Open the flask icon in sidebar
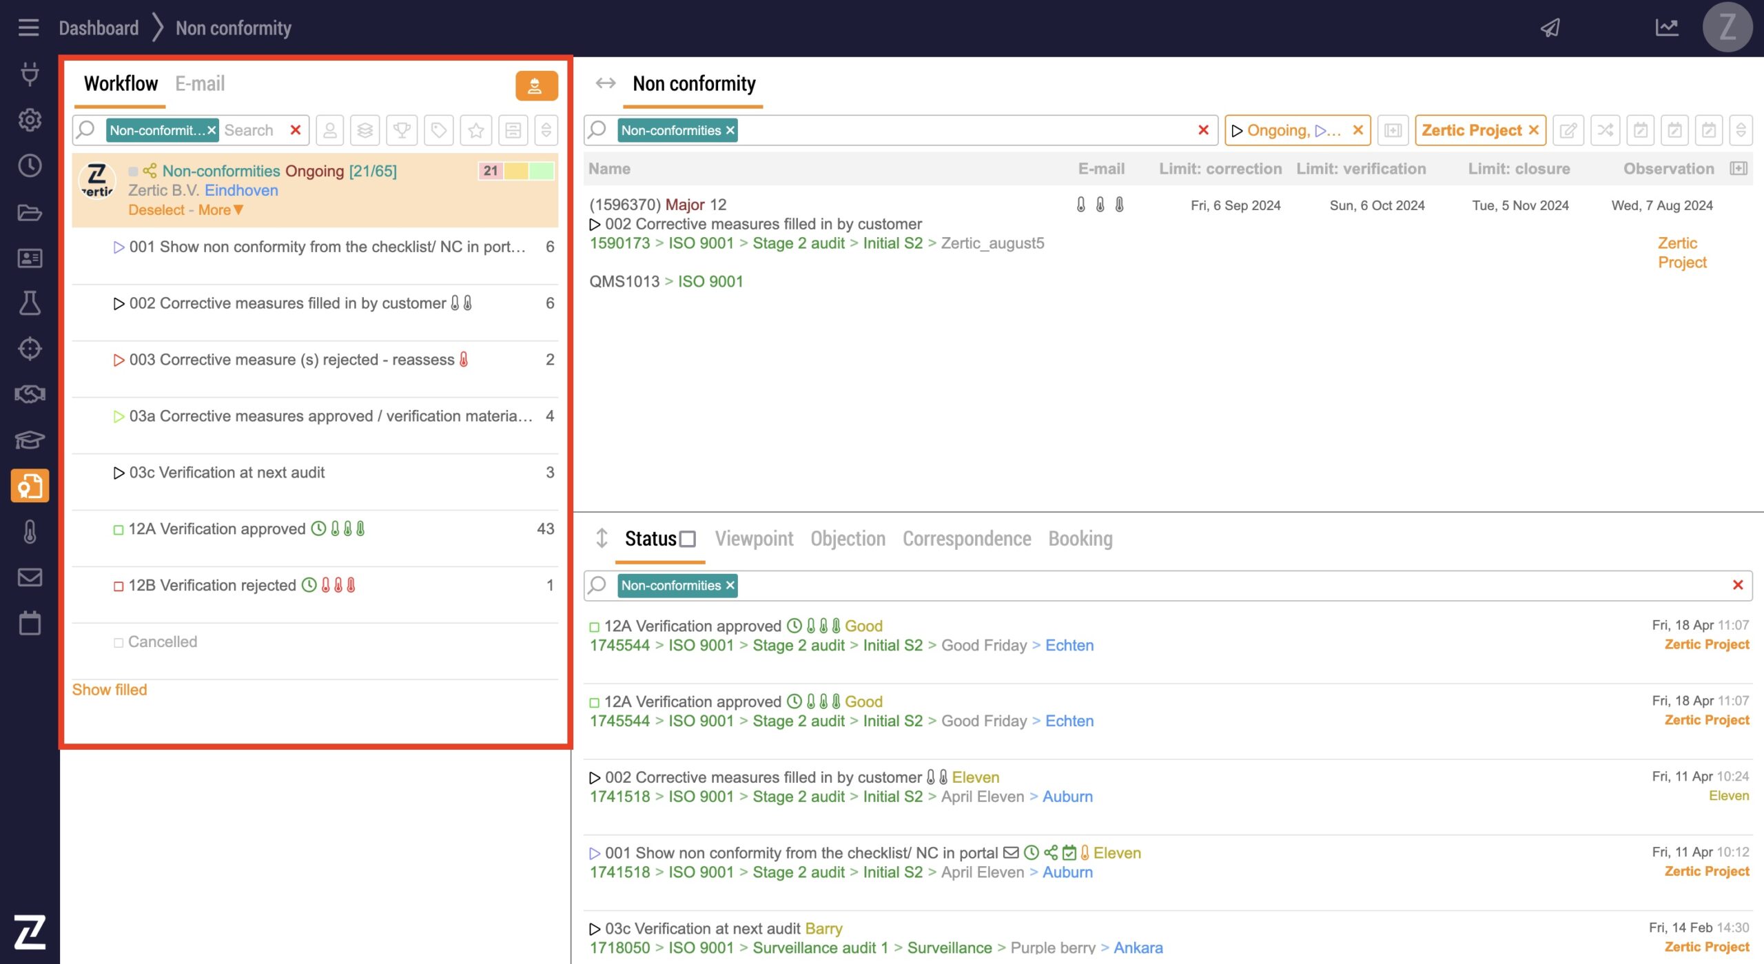1764x964 pixels. 30,303
